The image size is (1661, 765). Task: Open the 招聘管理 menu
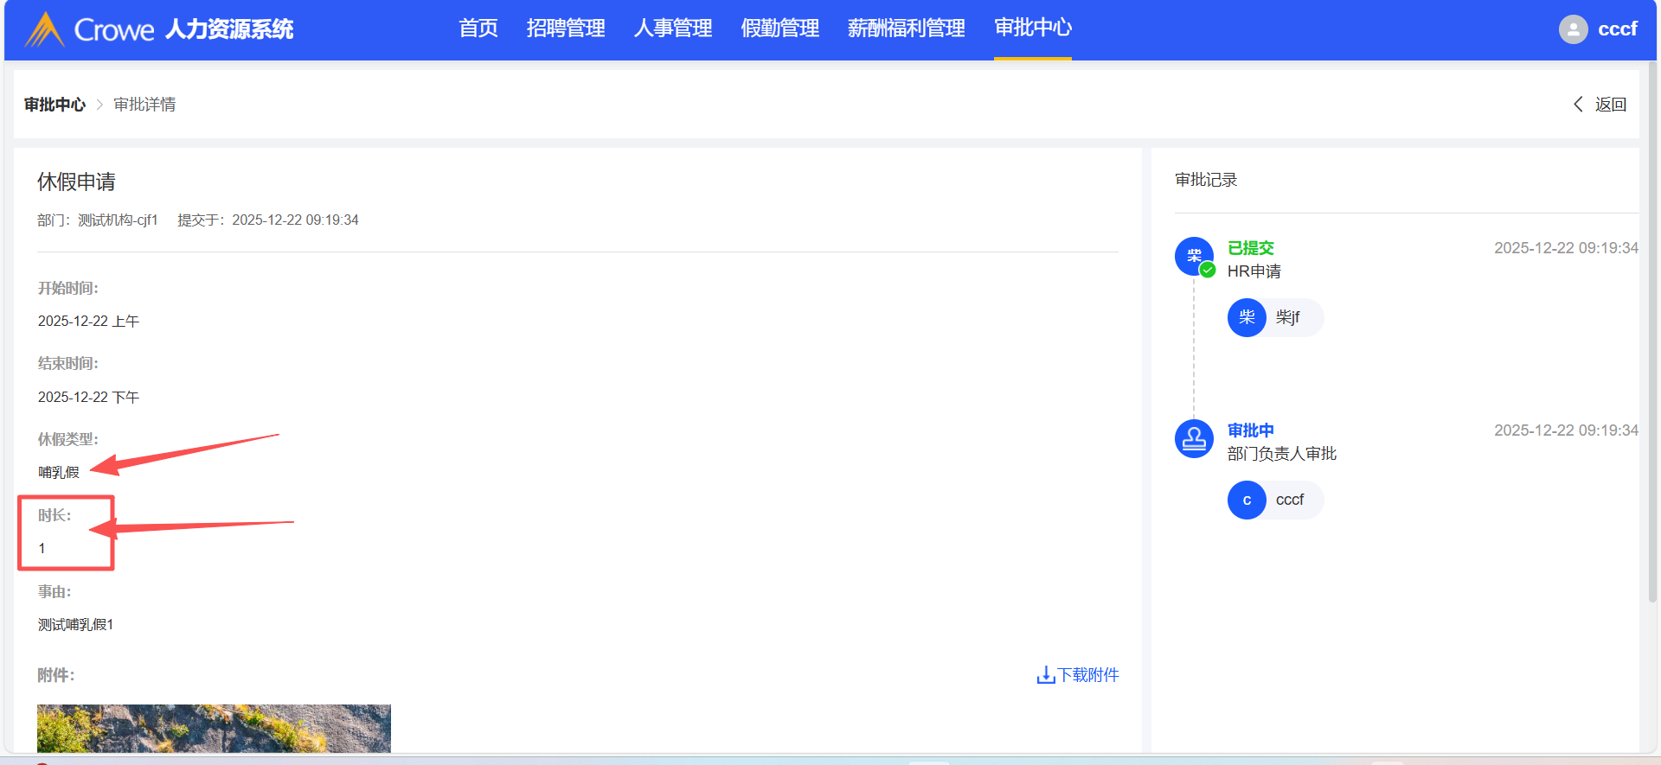(566, 29)
